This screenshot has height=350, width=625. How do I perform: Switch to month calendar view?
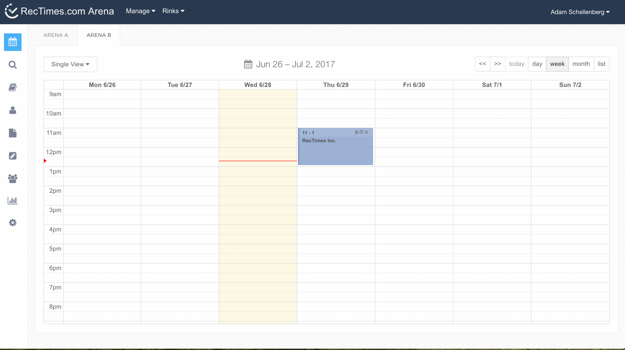click(x=581, y=64)
